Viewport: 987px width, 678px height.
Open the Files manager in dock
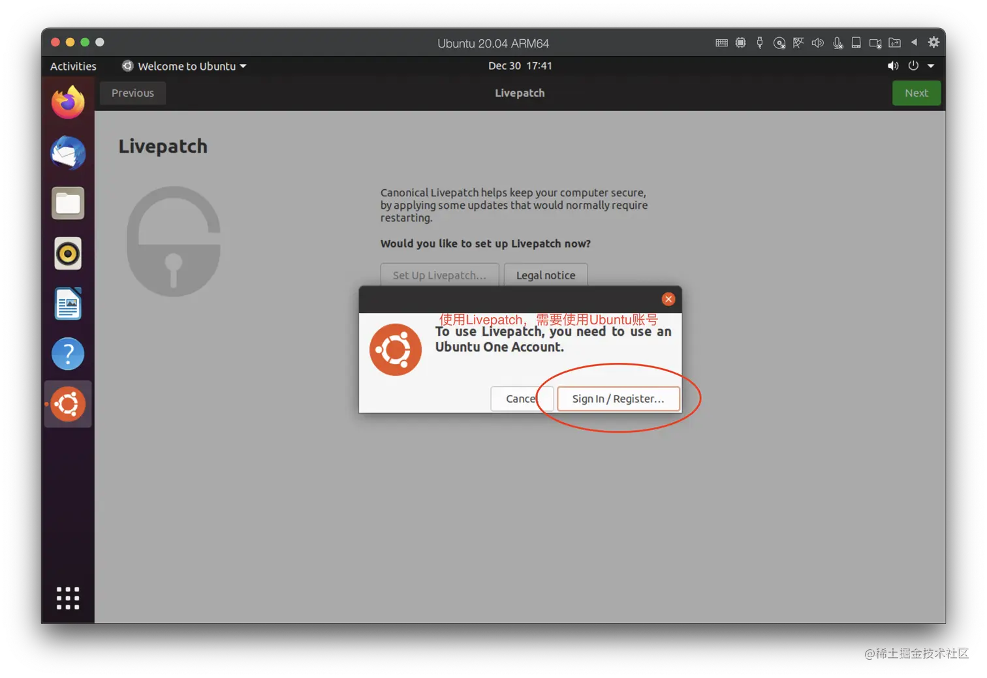click(68, 203)
